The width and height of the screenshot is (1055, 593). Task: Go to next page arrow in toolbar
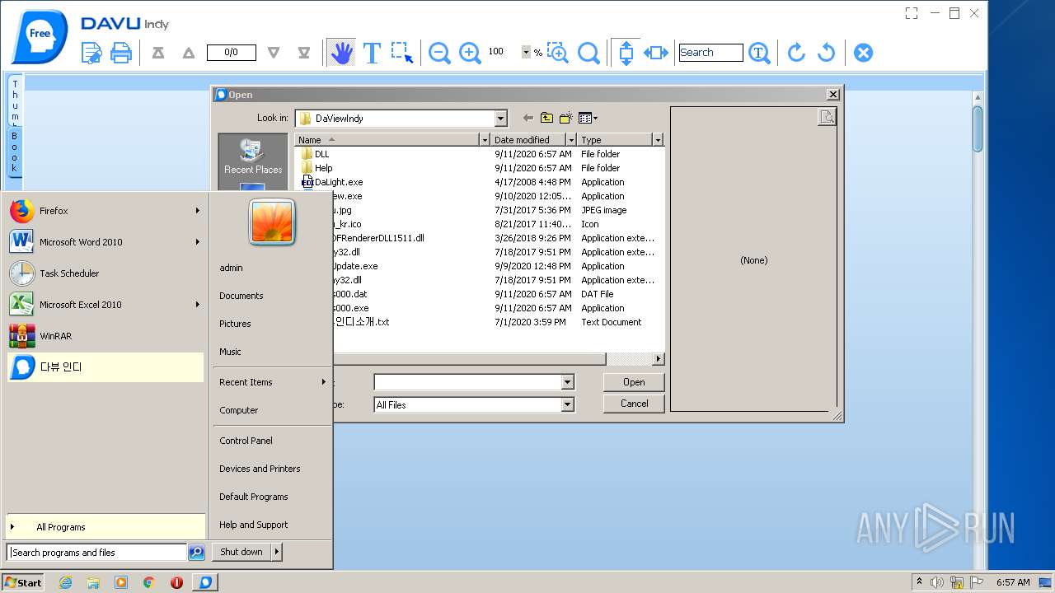(274, 53)
